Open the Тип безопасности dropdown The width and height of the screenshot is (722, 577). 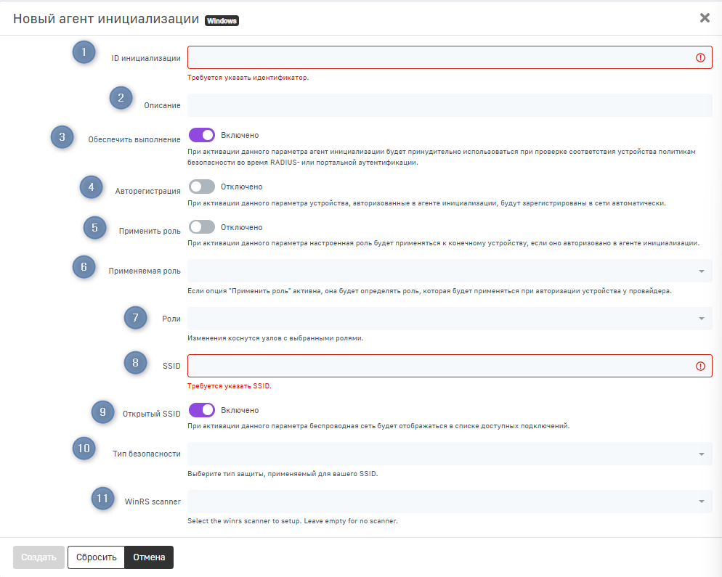450,454
